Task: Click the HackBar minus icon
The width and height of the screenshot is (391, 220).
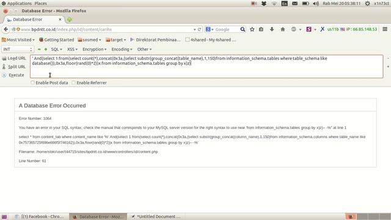Action: tap(39, 50)
